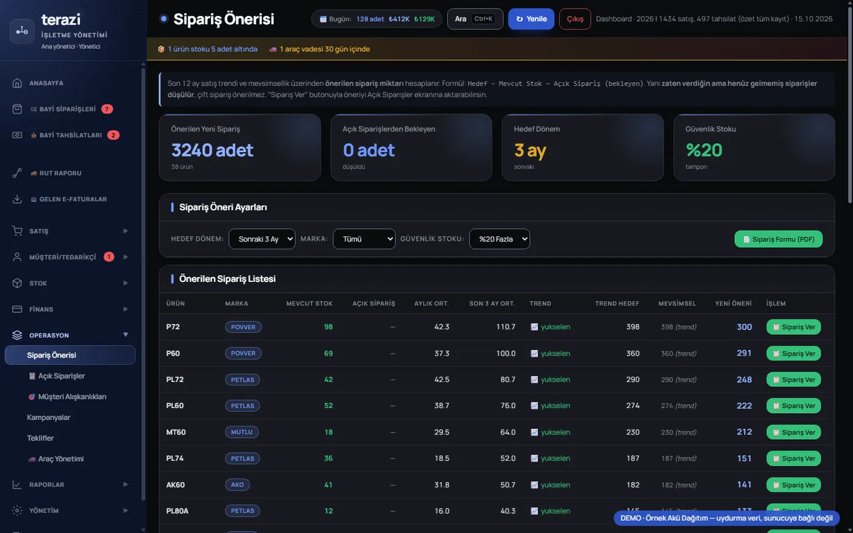Click the Satış shopping cart icon
This screenshot has height=533, width=853.
coord(17,231)
